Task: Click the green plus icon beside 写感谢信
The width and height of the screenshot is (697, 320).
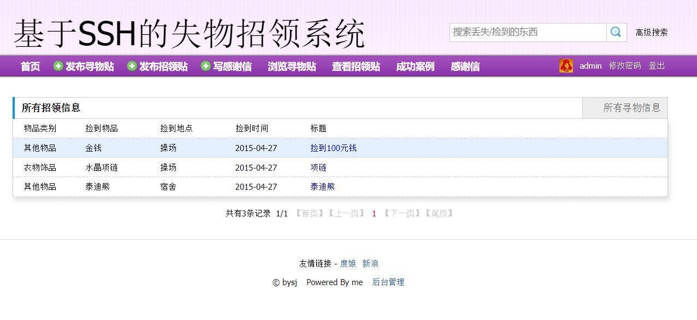Action: 205,65
